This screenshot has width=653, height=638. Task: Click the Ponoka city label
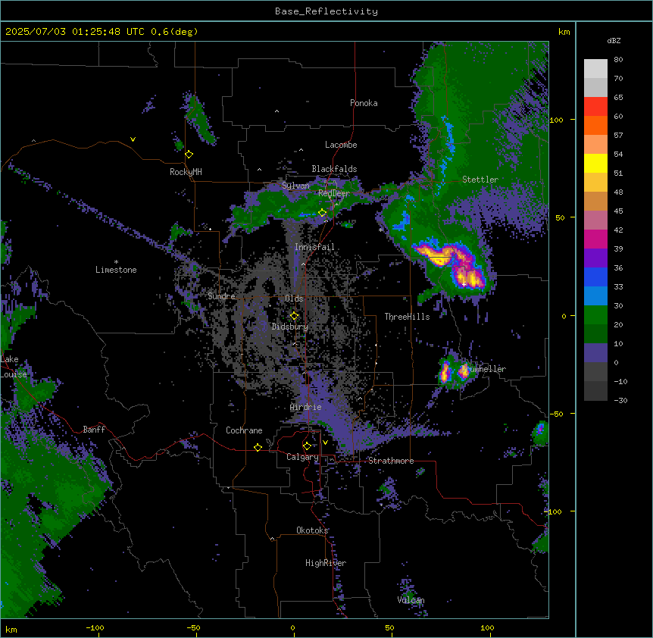click(364, 103)
